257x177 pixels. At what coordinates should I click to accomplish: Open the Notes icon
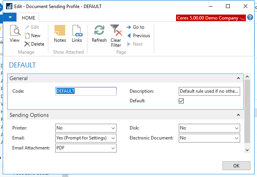pyautogui.click(x=60, y=34)
